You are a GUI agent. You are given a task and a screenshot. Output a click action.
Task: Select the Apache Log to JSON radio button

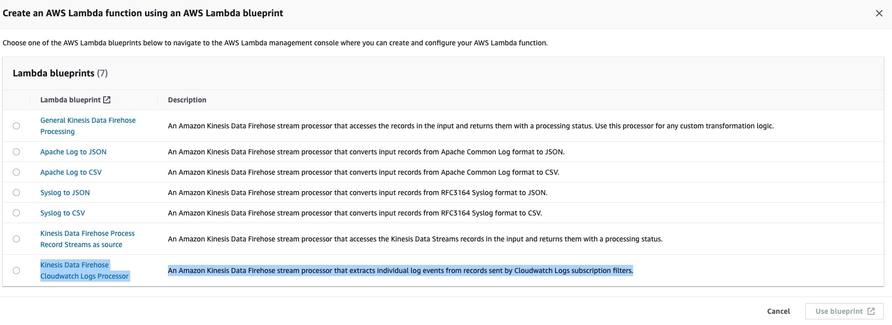pyautogui.click(x=16, y=152)
